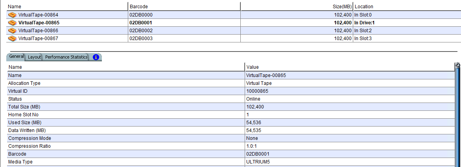Click the VirtualTape-00864 tape icon
Image resolution: width=461 pixels, height=167 pixels.
tap(12, 15)
